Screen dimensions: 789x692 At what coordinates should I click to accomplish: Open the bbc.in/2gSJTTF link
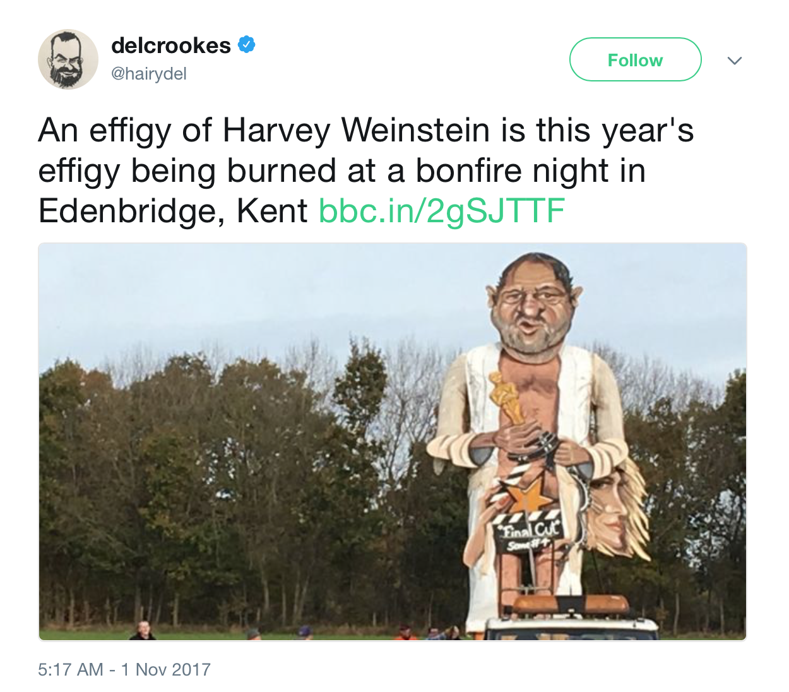pyautogui.click(x=441, y=211)
